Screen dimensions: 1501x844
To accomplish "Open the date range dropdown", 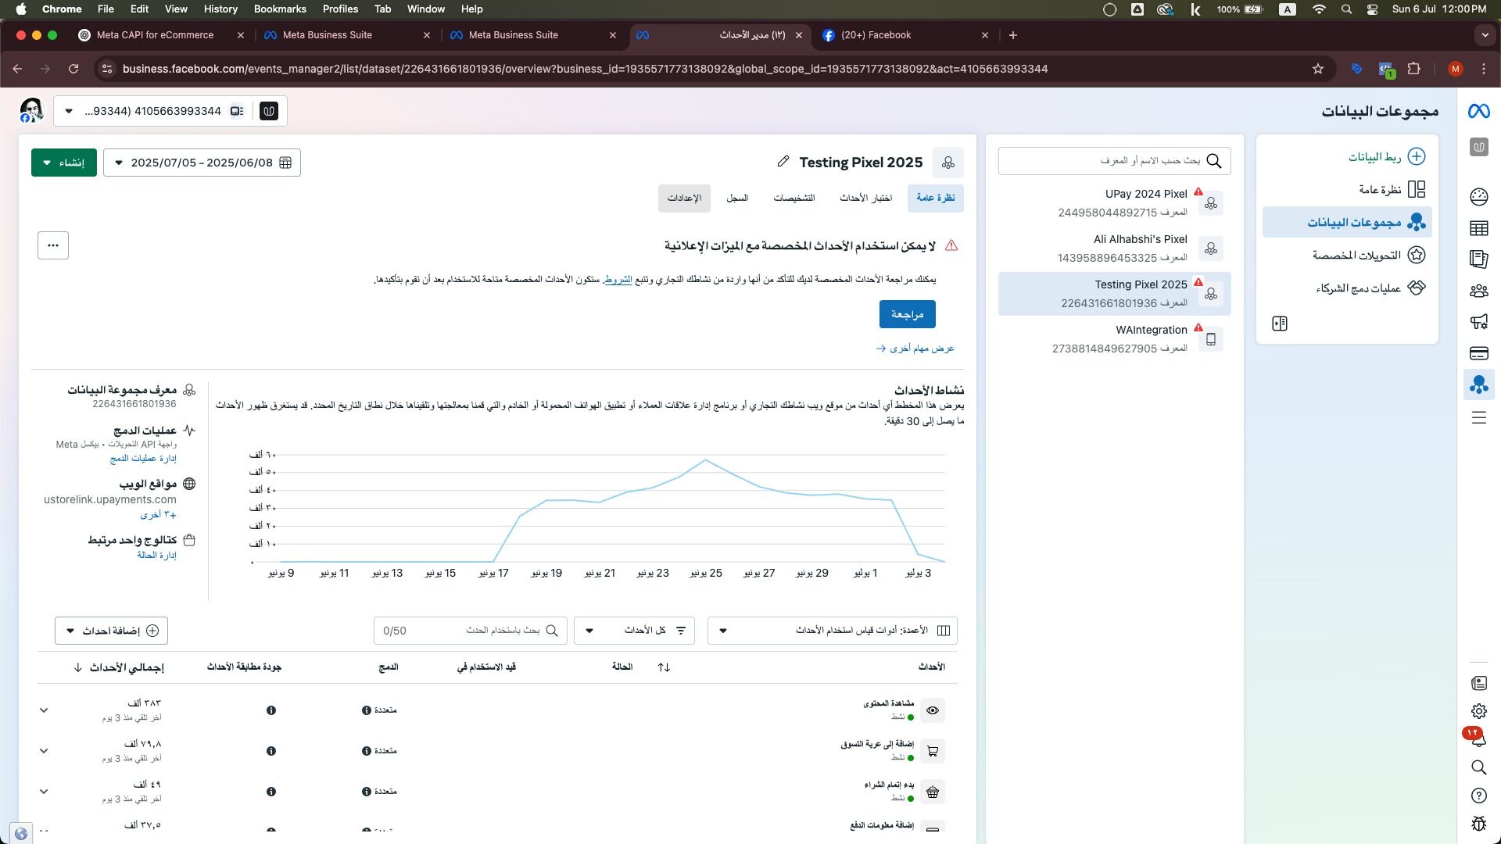I will (x=202, y=163).
